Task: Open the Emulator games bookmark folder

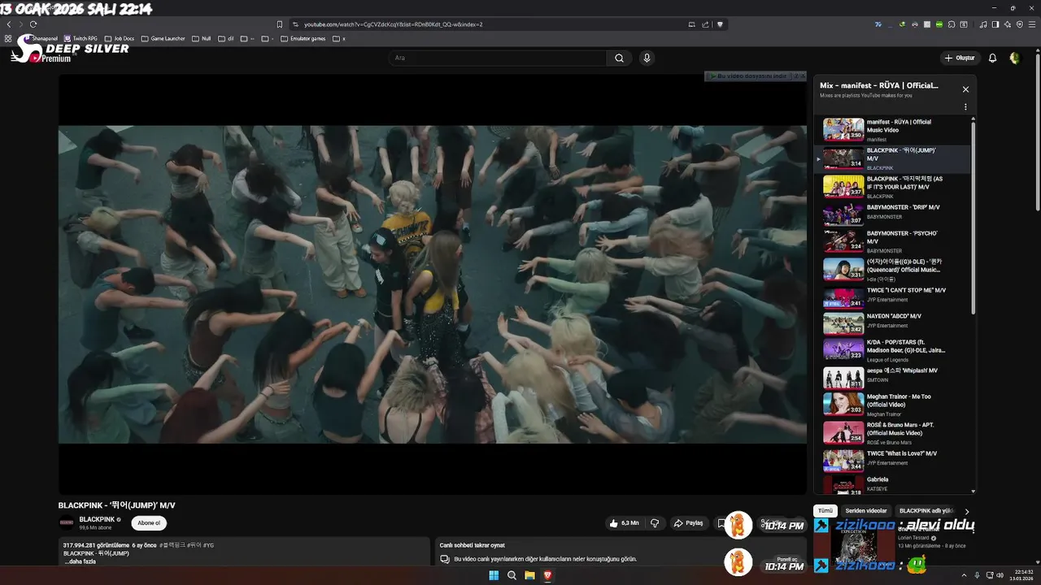Action: (303, 38)
